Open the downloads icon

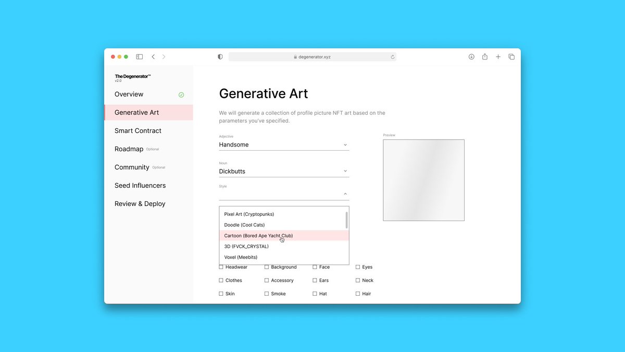(x=471, y=57)
